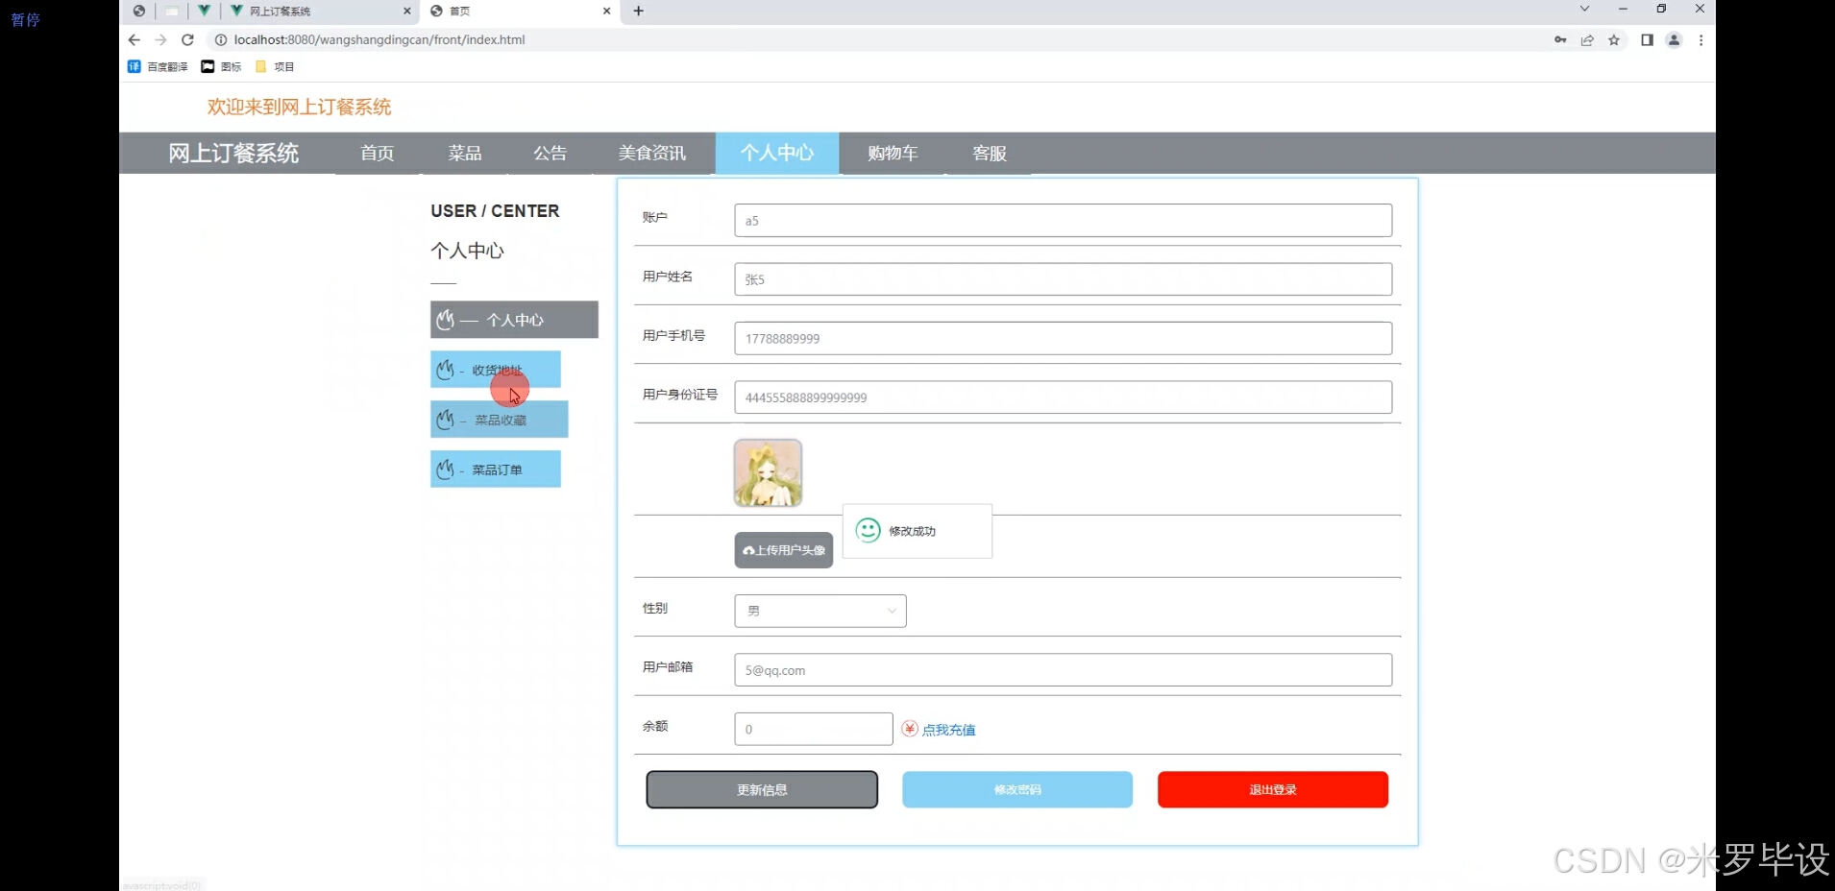Image resolution: width=1835 pixels, height=891 pixels.
Task: Select the 首页 browser tab
Action: coord(520,11)
